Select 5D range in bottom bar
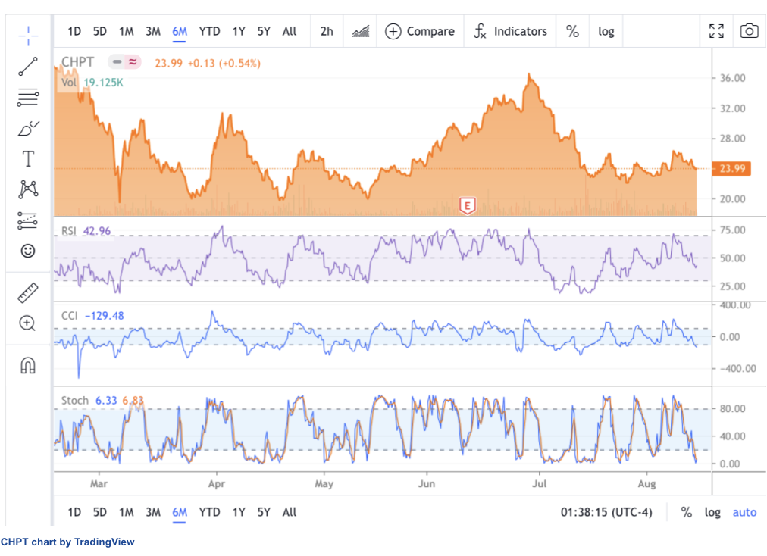 [x=100, y=512]
